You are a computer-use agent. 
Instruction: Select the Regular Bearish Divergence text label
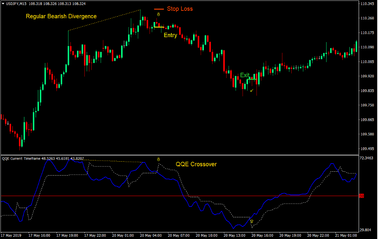coord(61,17)
